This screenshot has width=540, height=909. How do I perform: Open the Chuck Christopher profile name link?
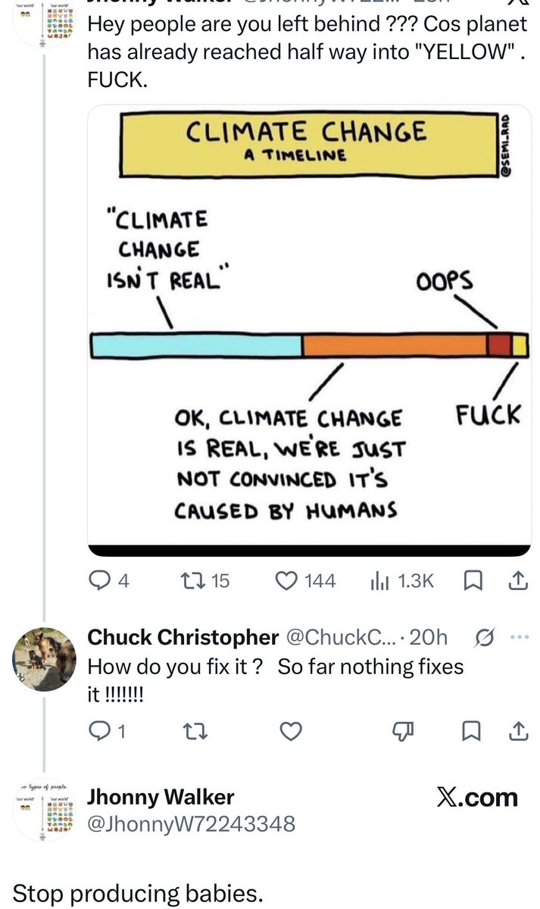pyautogui.click(x=183, y=638)
